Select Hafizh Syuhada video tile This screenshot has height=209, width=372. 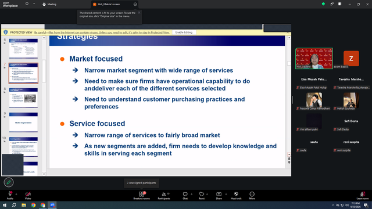[x=351, y=100]
